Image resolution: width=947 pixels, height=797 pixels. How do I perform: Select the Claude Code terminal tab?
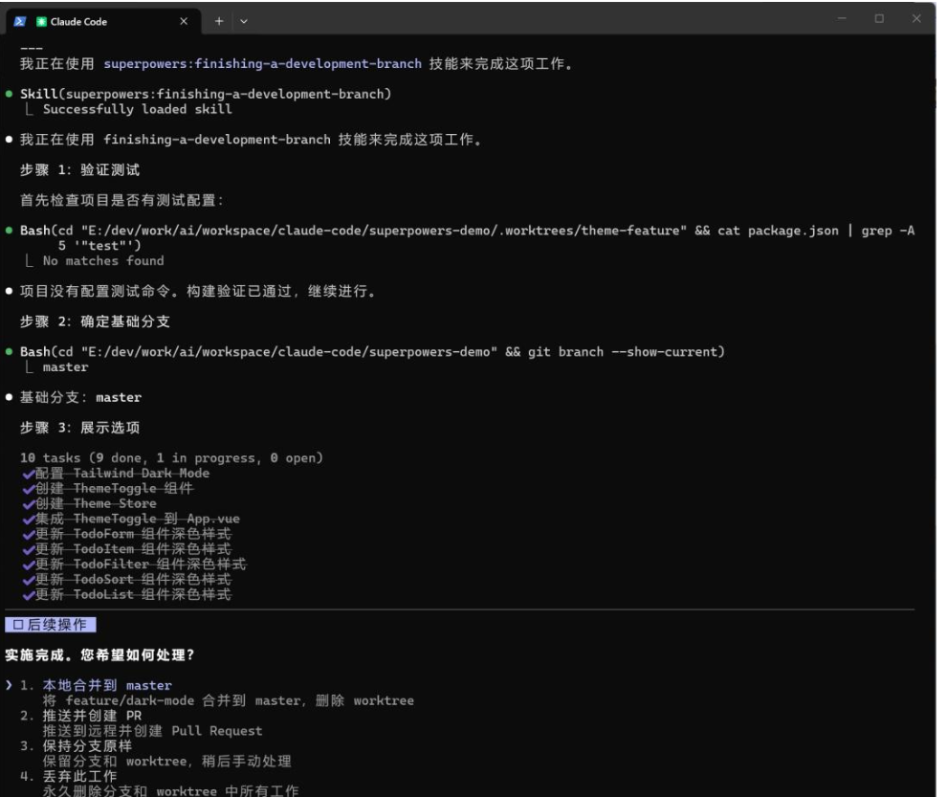click(102, 21)
